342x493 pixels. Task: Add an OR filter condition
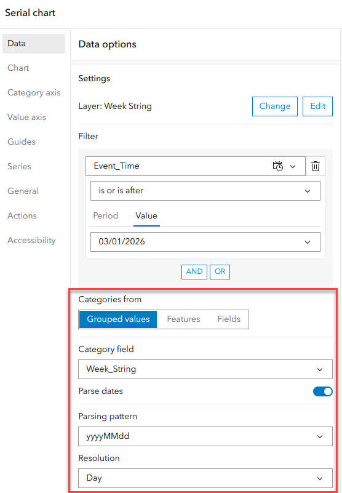tap(220, 271)
